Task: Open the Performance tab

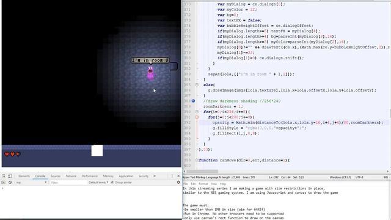Action: click(x=90, y=176)
